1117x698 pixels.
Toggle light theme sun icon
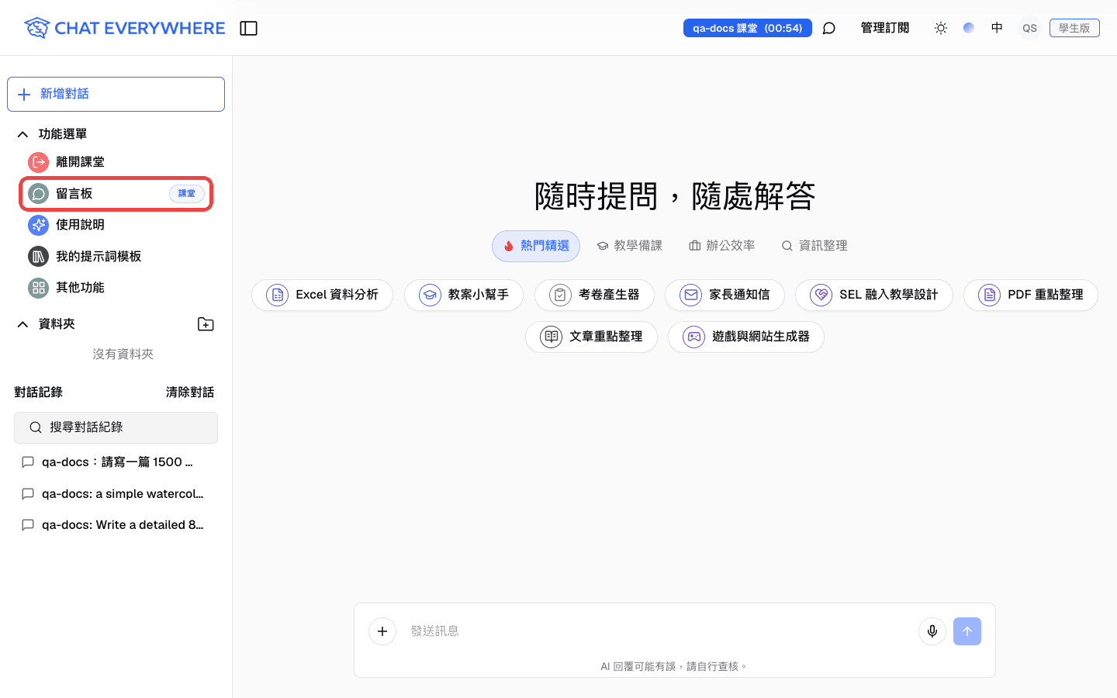click(941, 28)
